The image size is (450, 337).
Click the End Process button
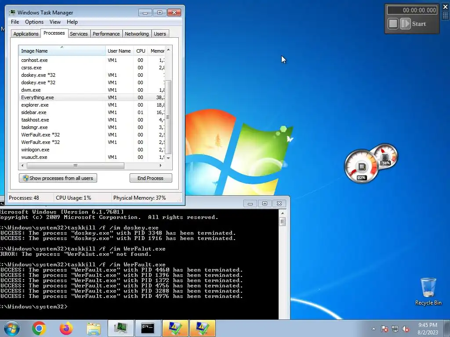point(151,178)
